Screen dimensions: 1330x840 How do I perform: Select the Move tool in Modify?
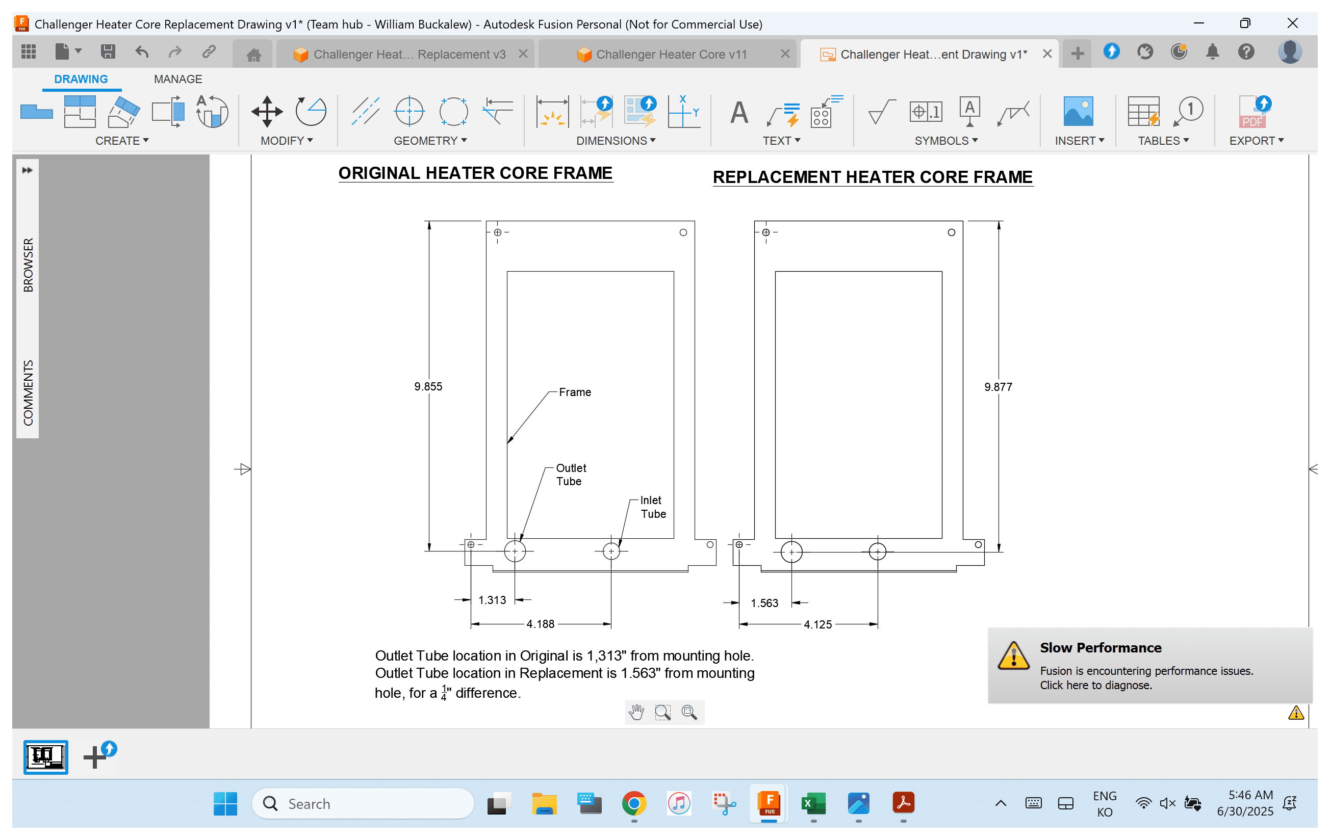(x=267, y=112)
